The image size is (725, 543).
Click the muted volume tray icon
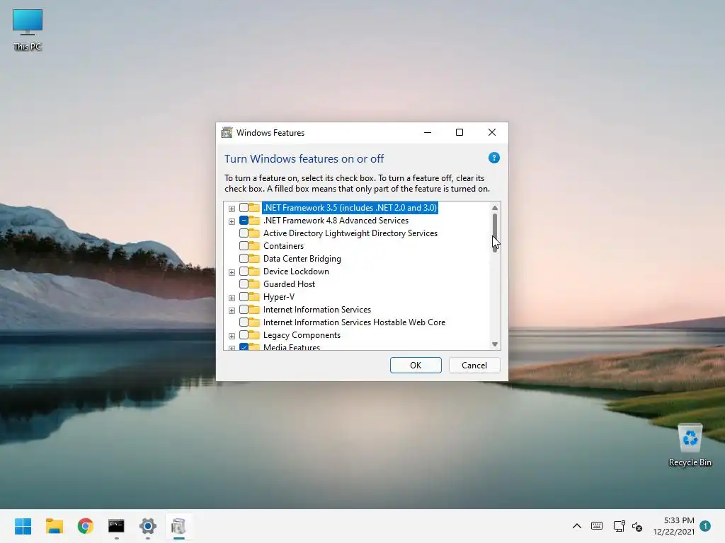pos(637,526)
